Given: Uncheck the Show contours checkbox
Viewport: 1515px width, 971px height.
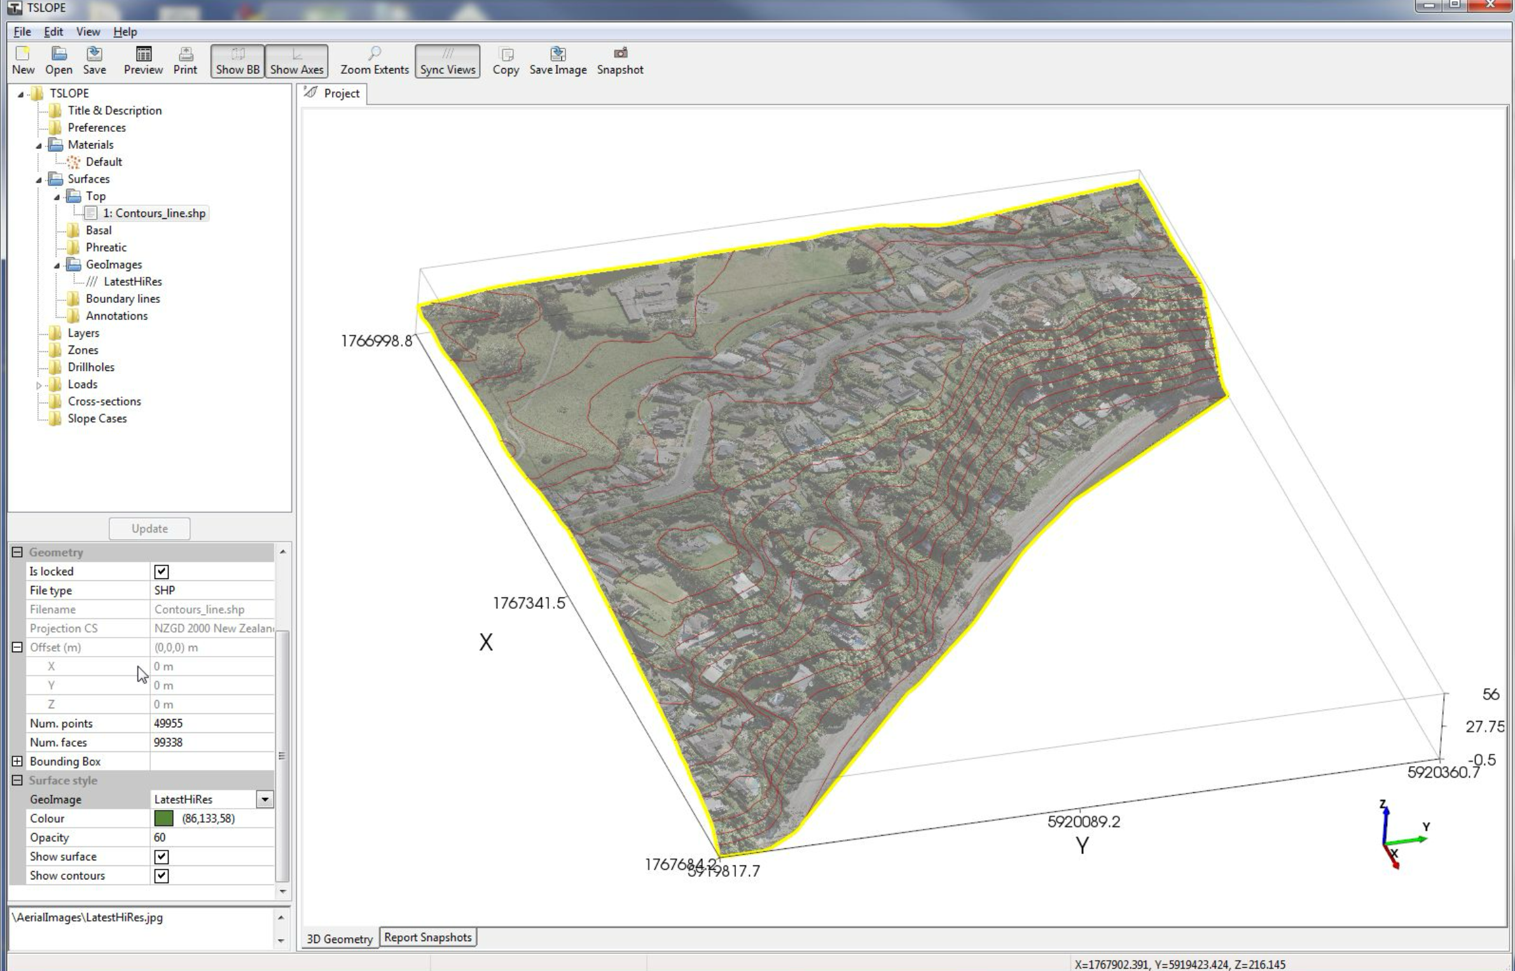Looking at the screenshot, I should click(162, 875).
